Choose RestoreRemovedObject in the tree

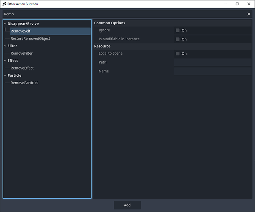pos(30,39)
